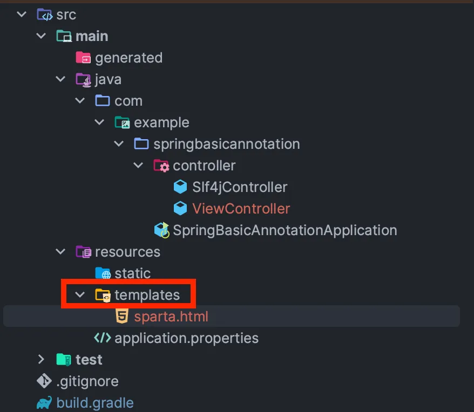The height and width of the screenshot is (412, 474).
Task: Click the Slf4jController class icon
Action: click(180, 187)
